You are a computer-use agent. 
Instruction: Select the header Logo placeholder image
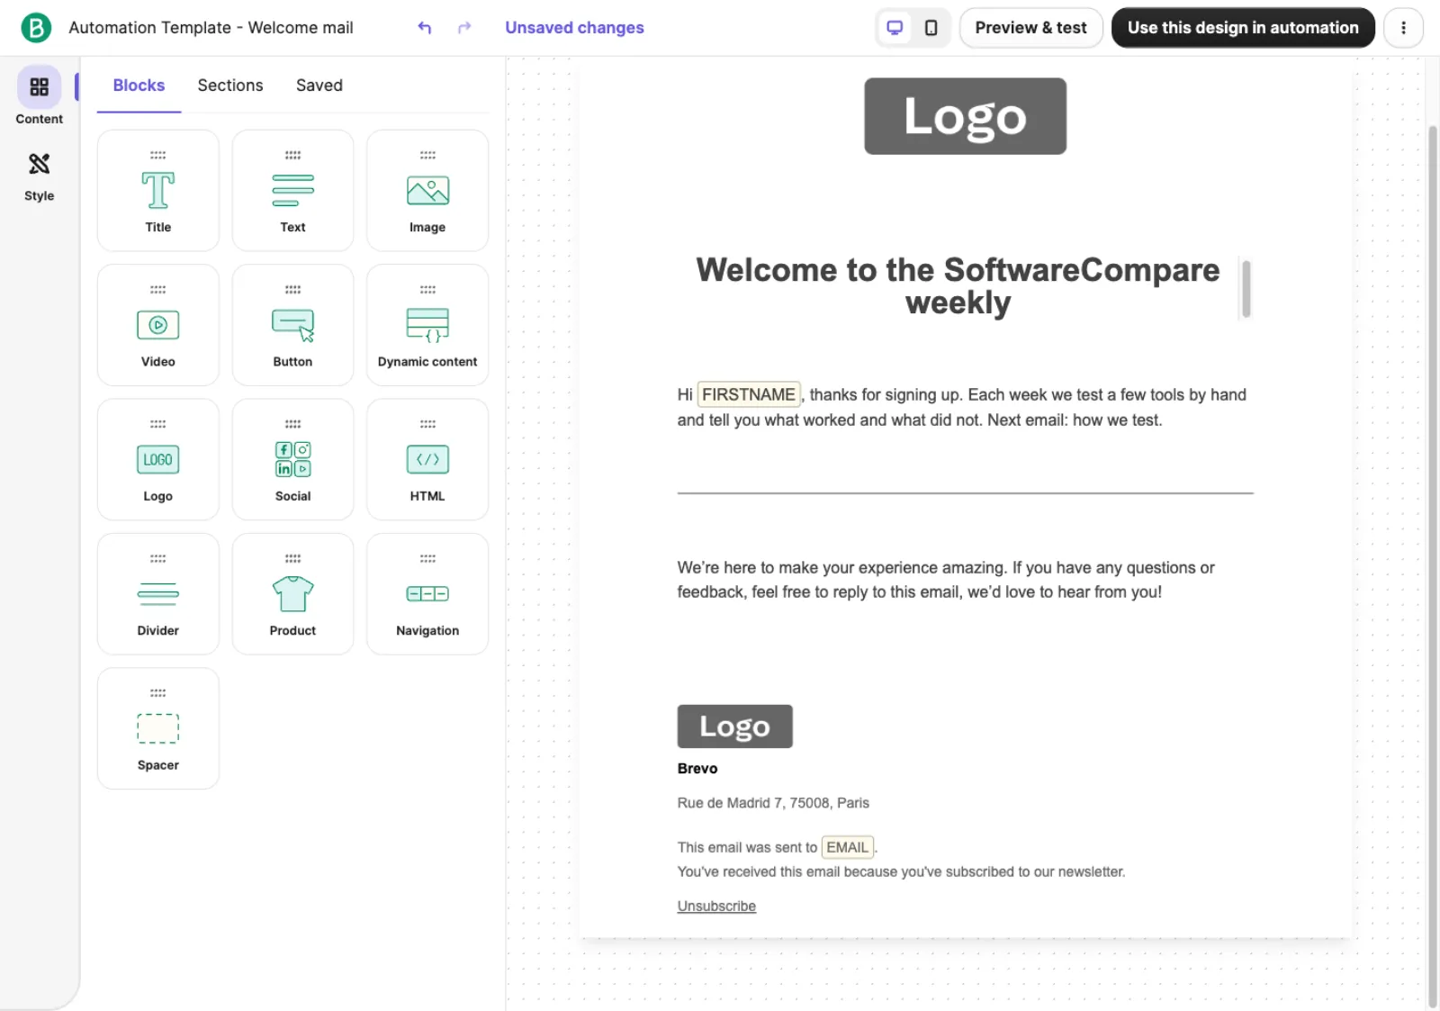pyautogui.click(x=966, y=116)
